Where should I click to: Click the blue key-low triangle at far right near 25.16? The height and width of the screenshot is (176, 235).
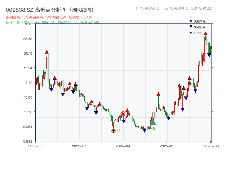coord(209,55)
